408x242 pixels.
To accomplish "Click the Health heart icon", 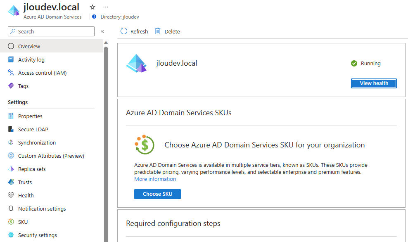I will [11, 195].
